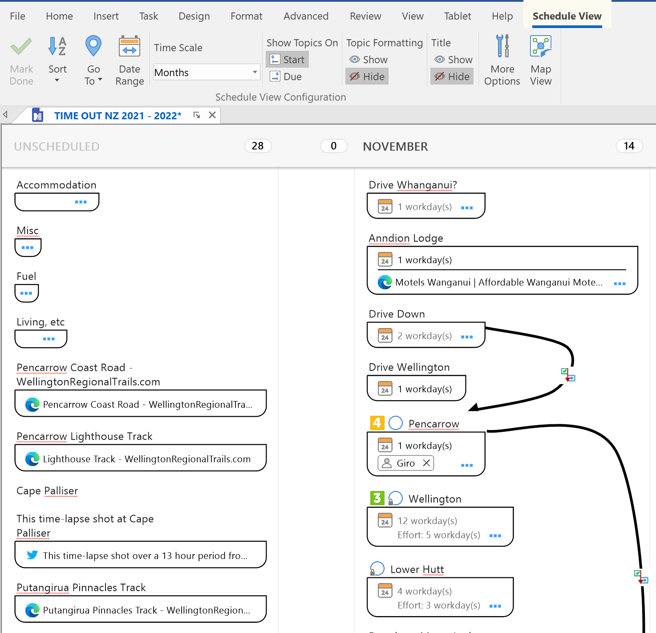
Task: Toggle Pencarrow task progress circle
Action: pos(396,423)
